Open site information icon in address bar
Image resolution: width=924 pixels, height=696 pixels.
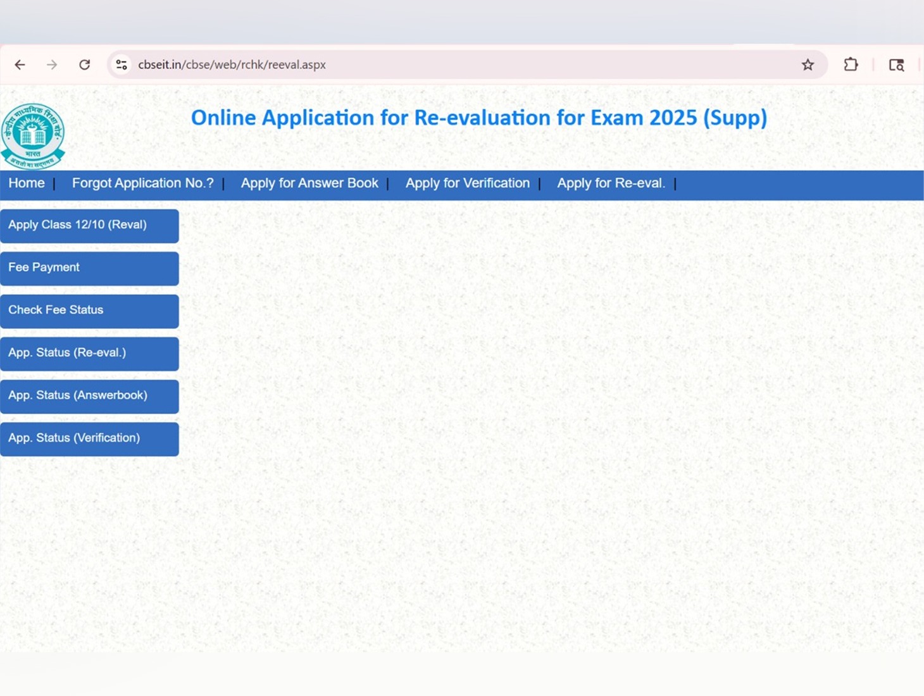(122, 65)
